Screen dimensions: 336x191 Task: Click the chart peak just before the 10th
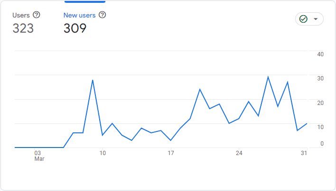pyautogui.click(x=93, y=80)
